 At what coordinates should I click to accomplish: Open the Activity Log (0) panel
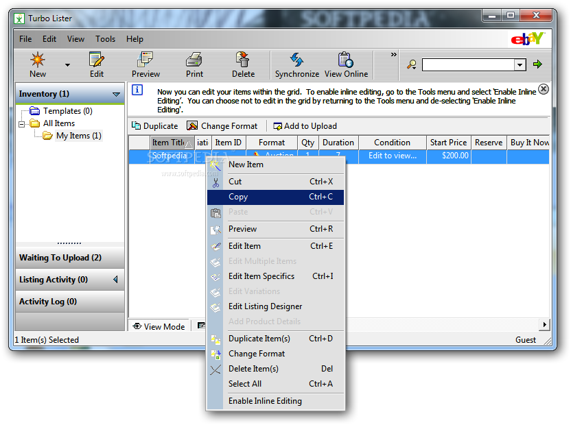[70, 302]
